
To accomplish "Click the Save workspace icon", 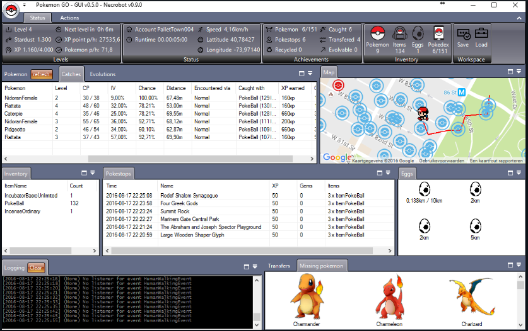I will click(x=464, y=33).
